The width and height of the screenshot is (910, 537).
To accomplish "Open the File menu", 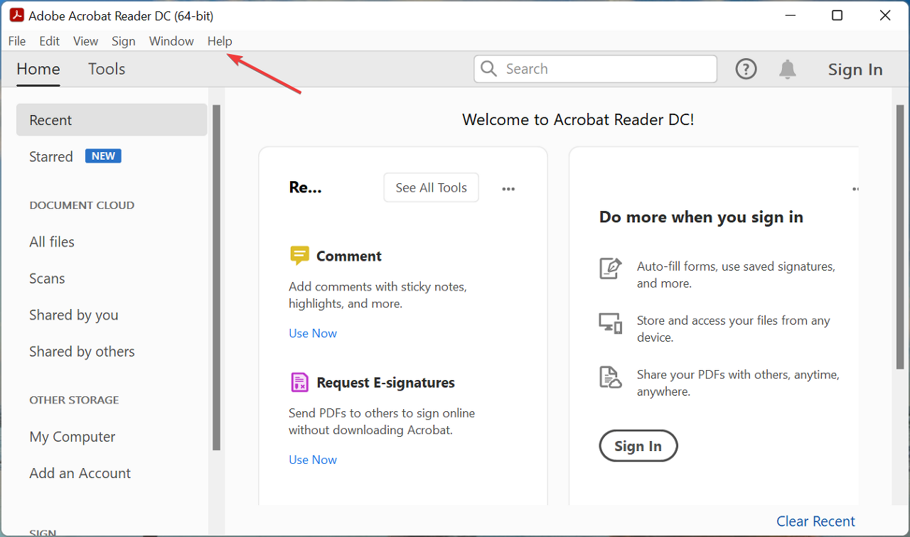I will tap(17, 41).
